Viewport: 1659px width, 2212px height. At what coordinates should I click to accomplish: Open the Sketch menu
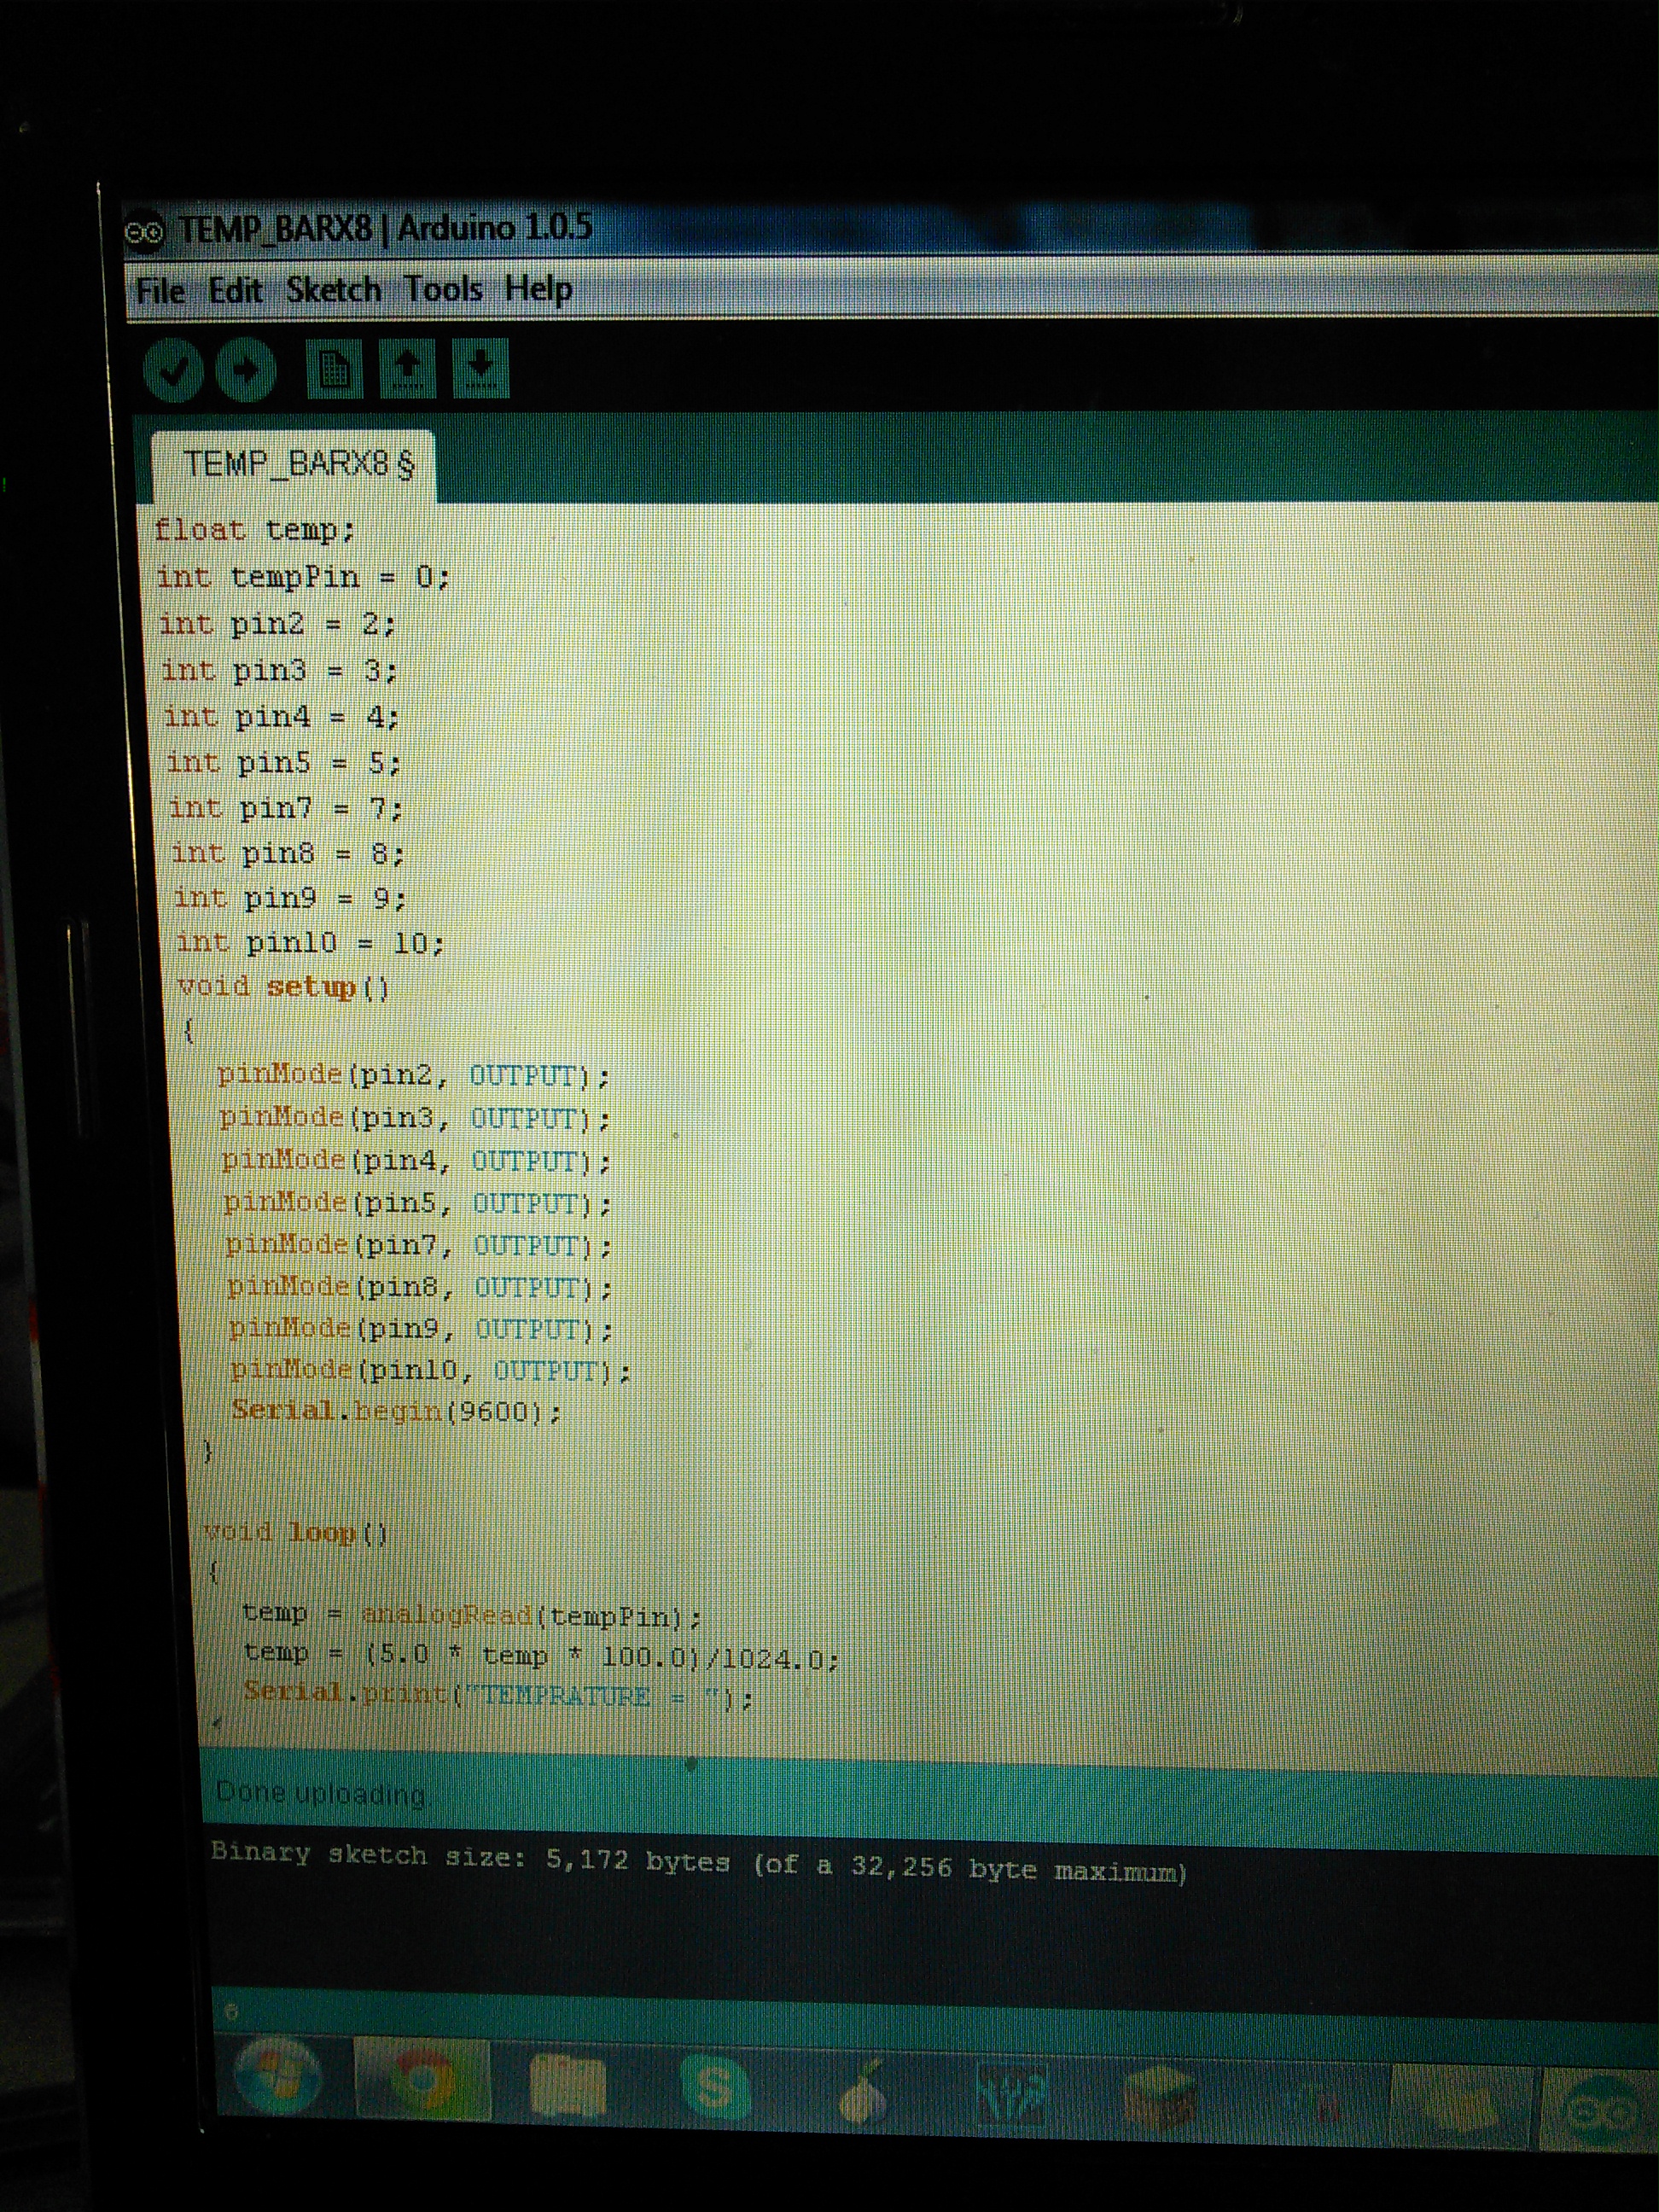coord(333,290)
